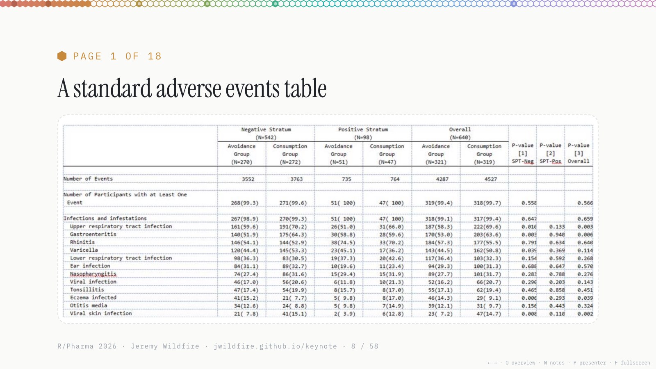Click the 'P-value [1] SPT-Neg' header

pos(523,153)
